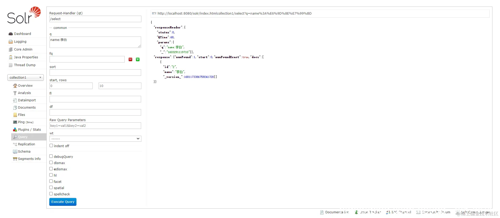This screenshot has height=218, width=500.
Task: Open the Documentation footer link
Action: (x=337, y=212)
